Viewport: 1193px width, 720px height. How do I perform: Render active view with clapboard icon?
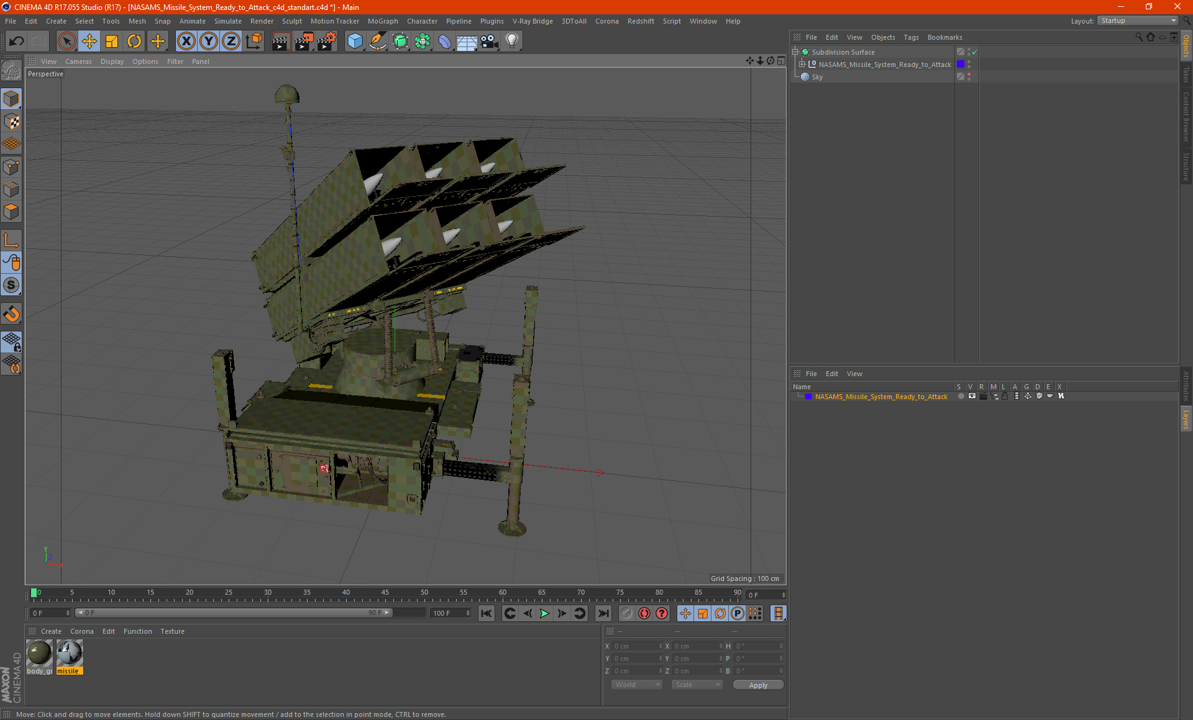(x=281, y=42)
